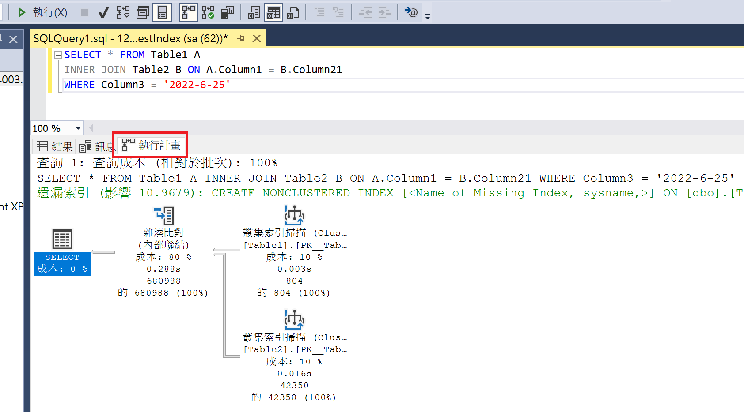Image resolution: width=744 pixels, height=412 pixels.
Task: Open the toolbar overflow options dropdown
Action: coord(427,17)
